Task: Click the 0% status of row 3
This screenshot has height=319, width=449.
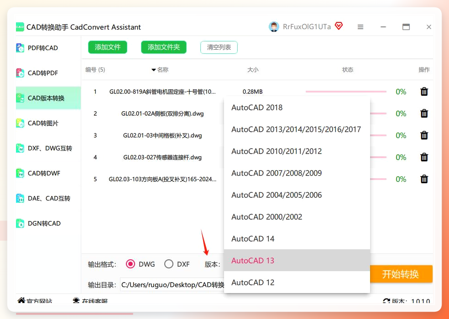Action: tap(401, 135)
